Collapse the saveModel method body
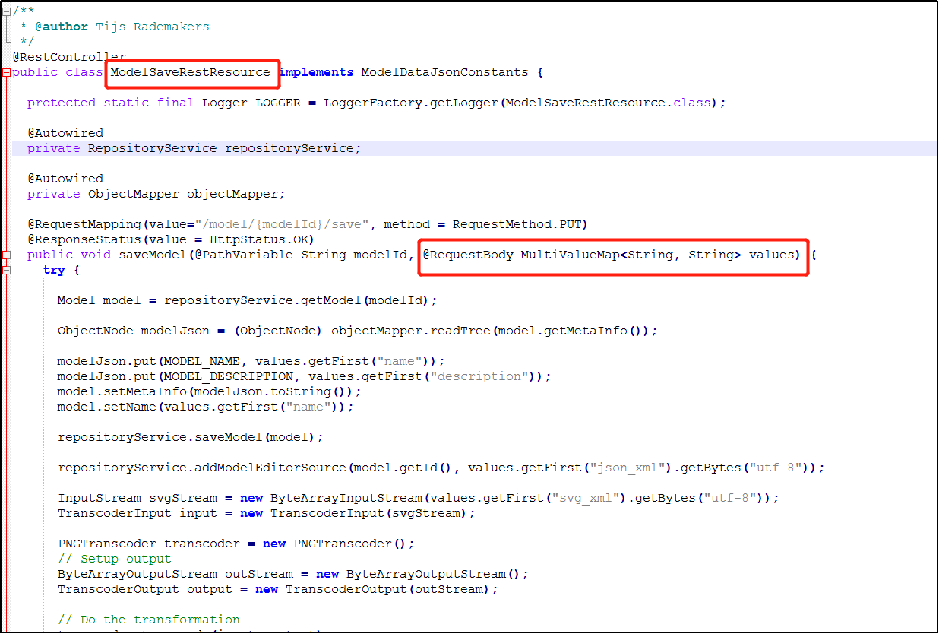This screenshot has height=634, width=939. coord(5,255)
